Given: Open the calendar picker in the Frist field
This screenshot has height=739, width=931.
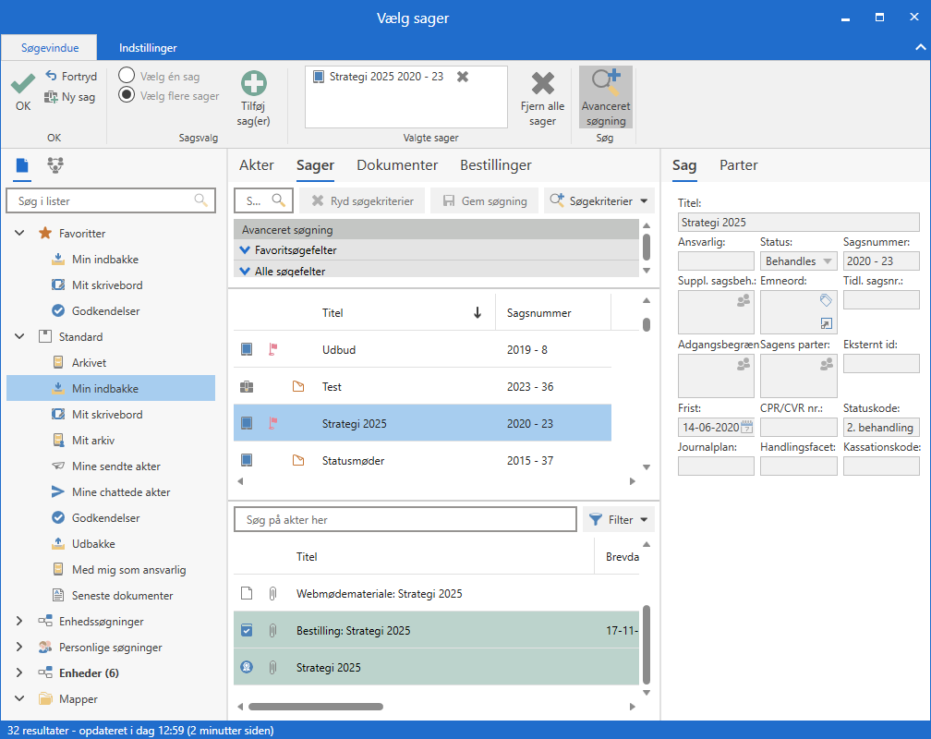Looking at the screenshot, I should (746, 427).
